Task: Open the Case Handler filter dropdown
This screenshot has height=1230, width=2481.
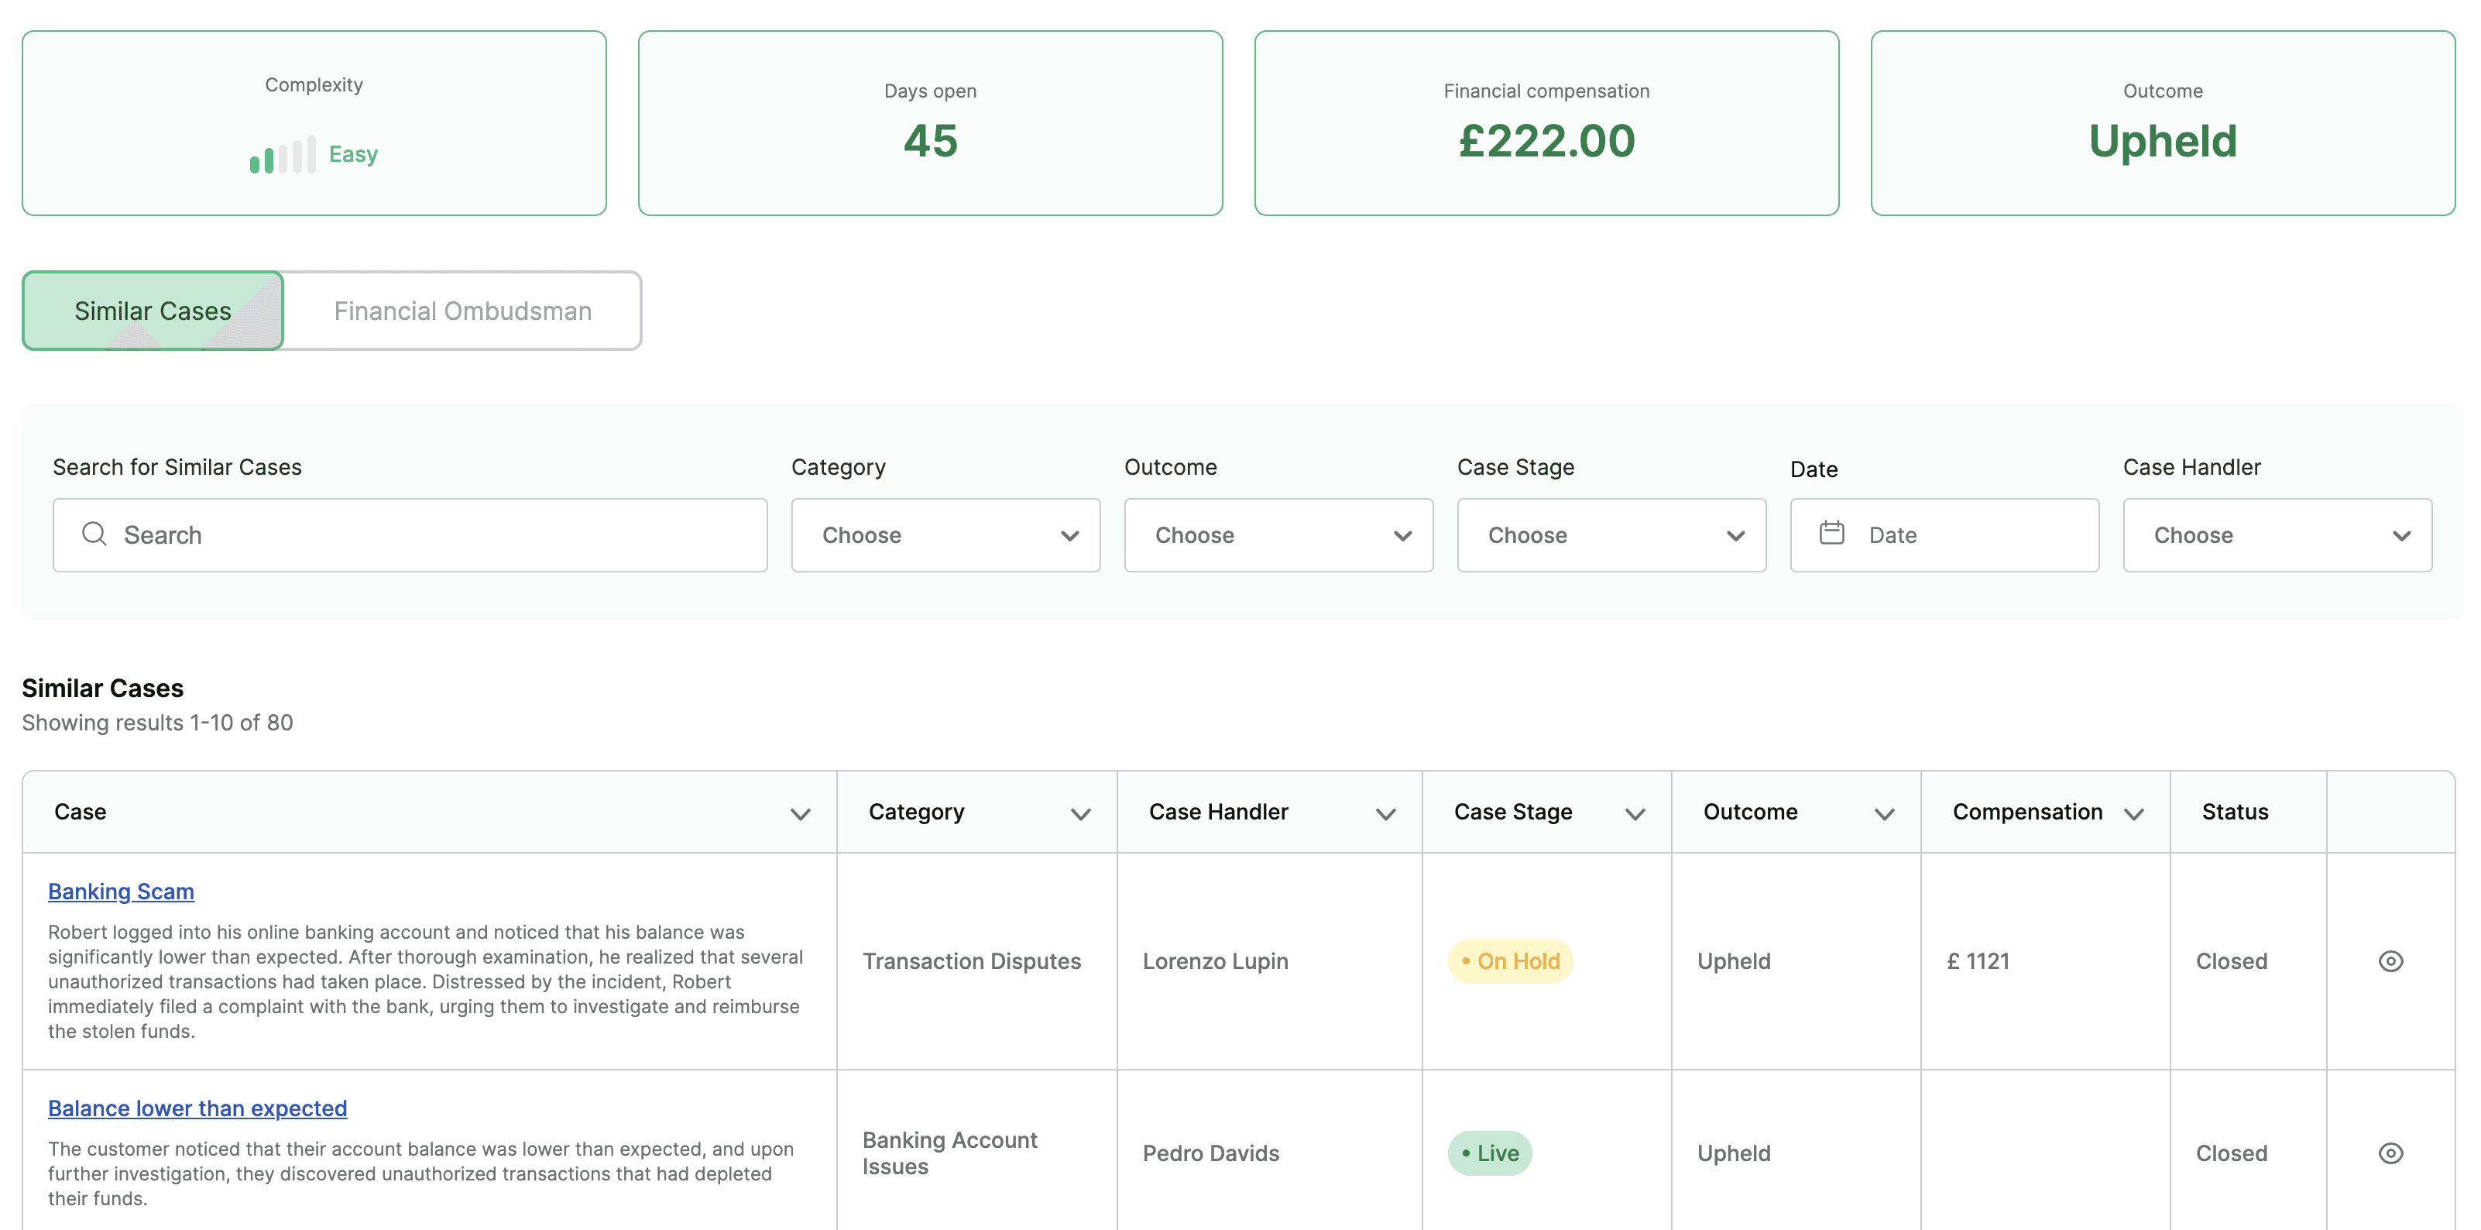Action: pos(2277,534)
